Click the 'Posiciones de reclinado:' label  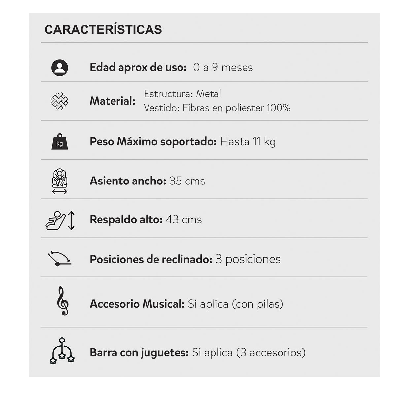[x=151, y=259]
